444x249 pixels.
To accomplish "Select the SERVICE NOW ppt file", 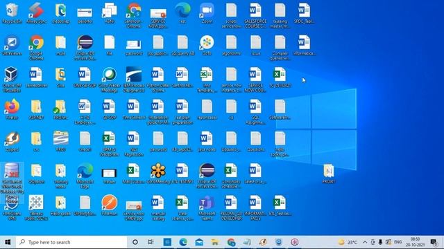I will (158, 17).
